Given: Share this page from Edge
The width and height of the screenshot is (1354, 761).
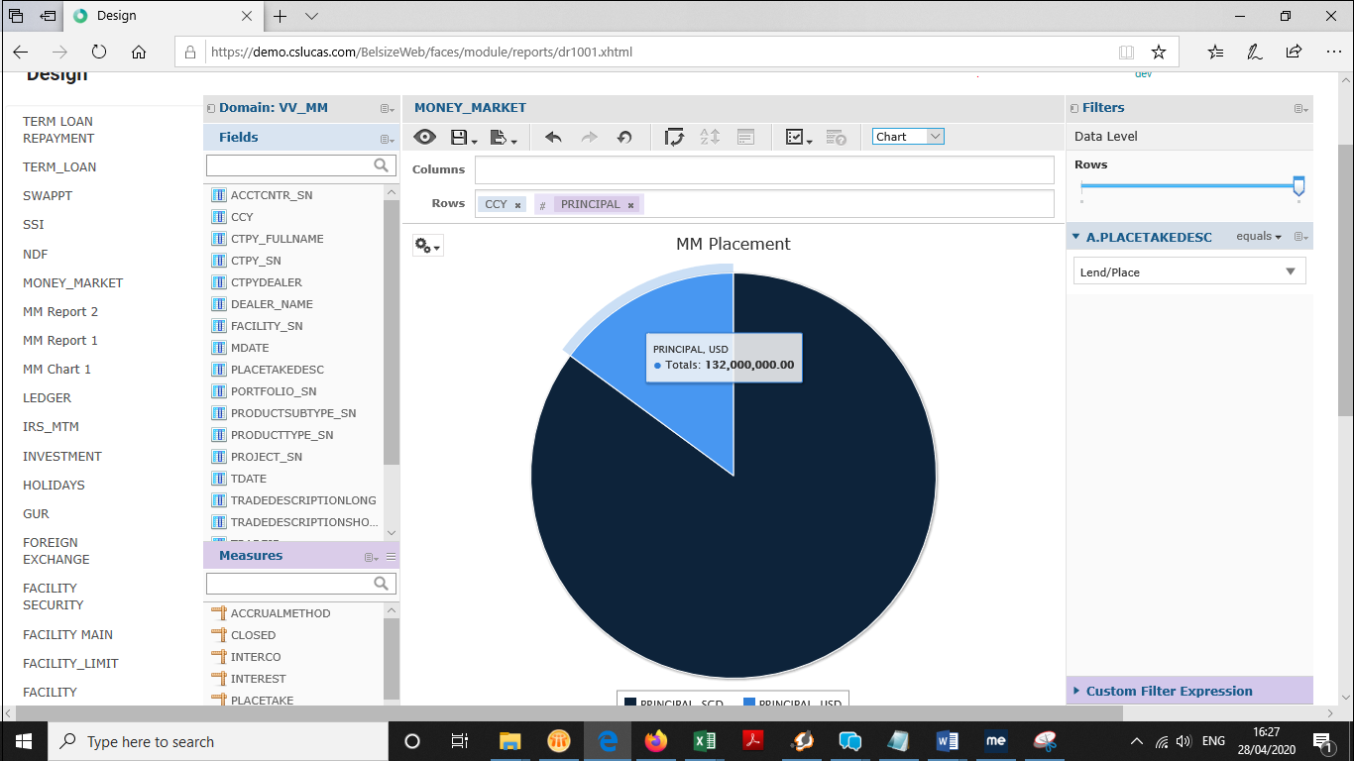Looking at the screenshot, I should (x=1294, y=53).
